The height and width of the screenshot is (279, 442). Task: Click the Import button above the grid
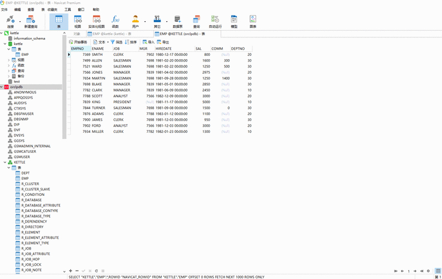pos(148,42)
